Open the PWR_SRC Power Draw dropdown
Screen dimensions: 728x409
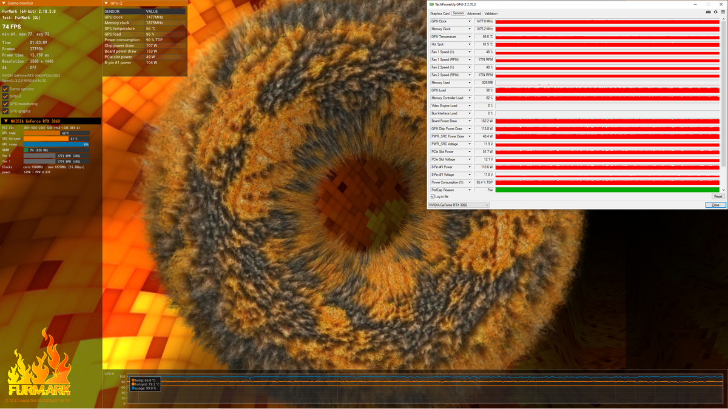click(x=469, y=136)
